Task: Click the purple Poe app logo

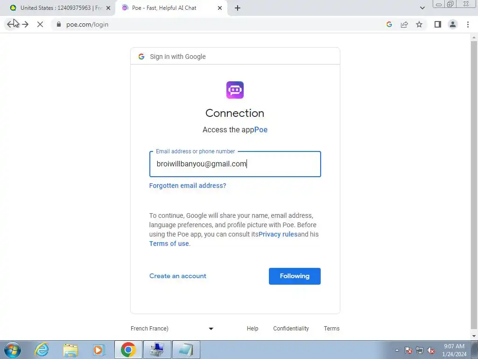Action: (235, 90)
